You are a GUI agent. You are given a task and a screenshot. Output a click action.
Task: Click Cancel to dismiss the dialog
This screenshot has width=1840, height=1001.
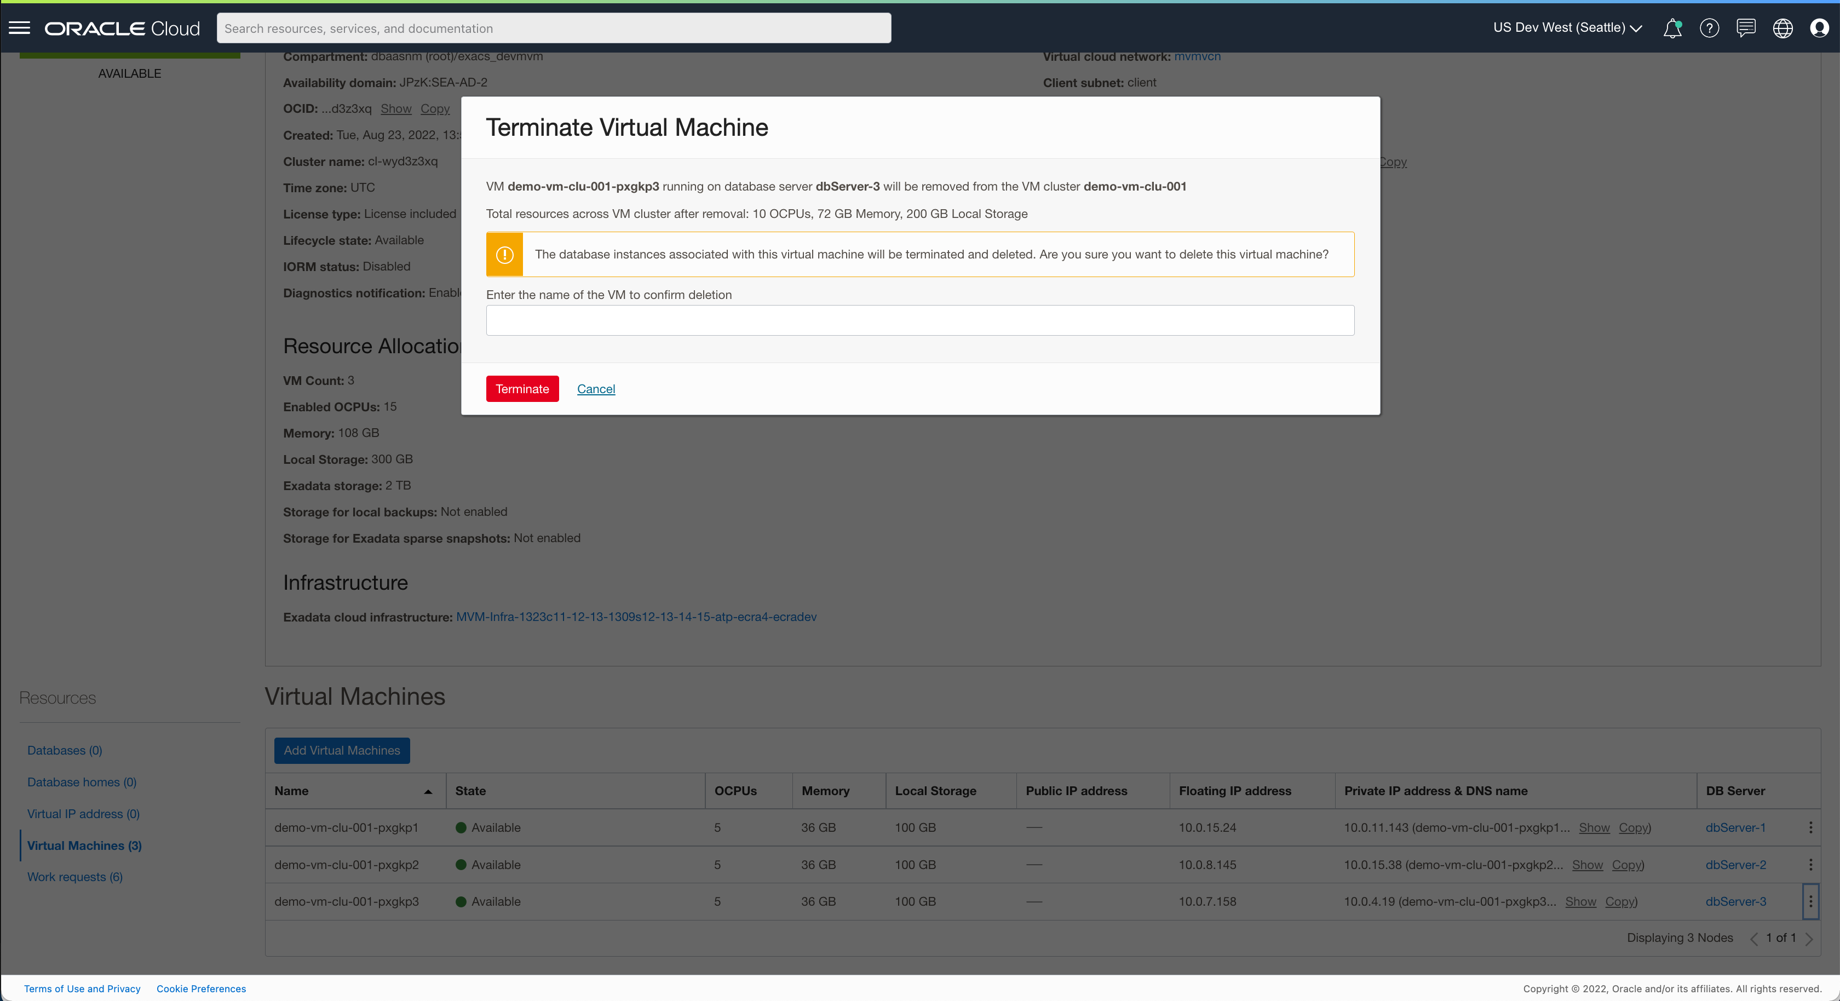[596, 389]
